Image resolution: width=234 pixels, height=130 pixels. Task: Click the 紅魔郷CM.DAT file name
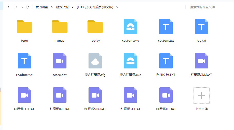tap(201, 75)
